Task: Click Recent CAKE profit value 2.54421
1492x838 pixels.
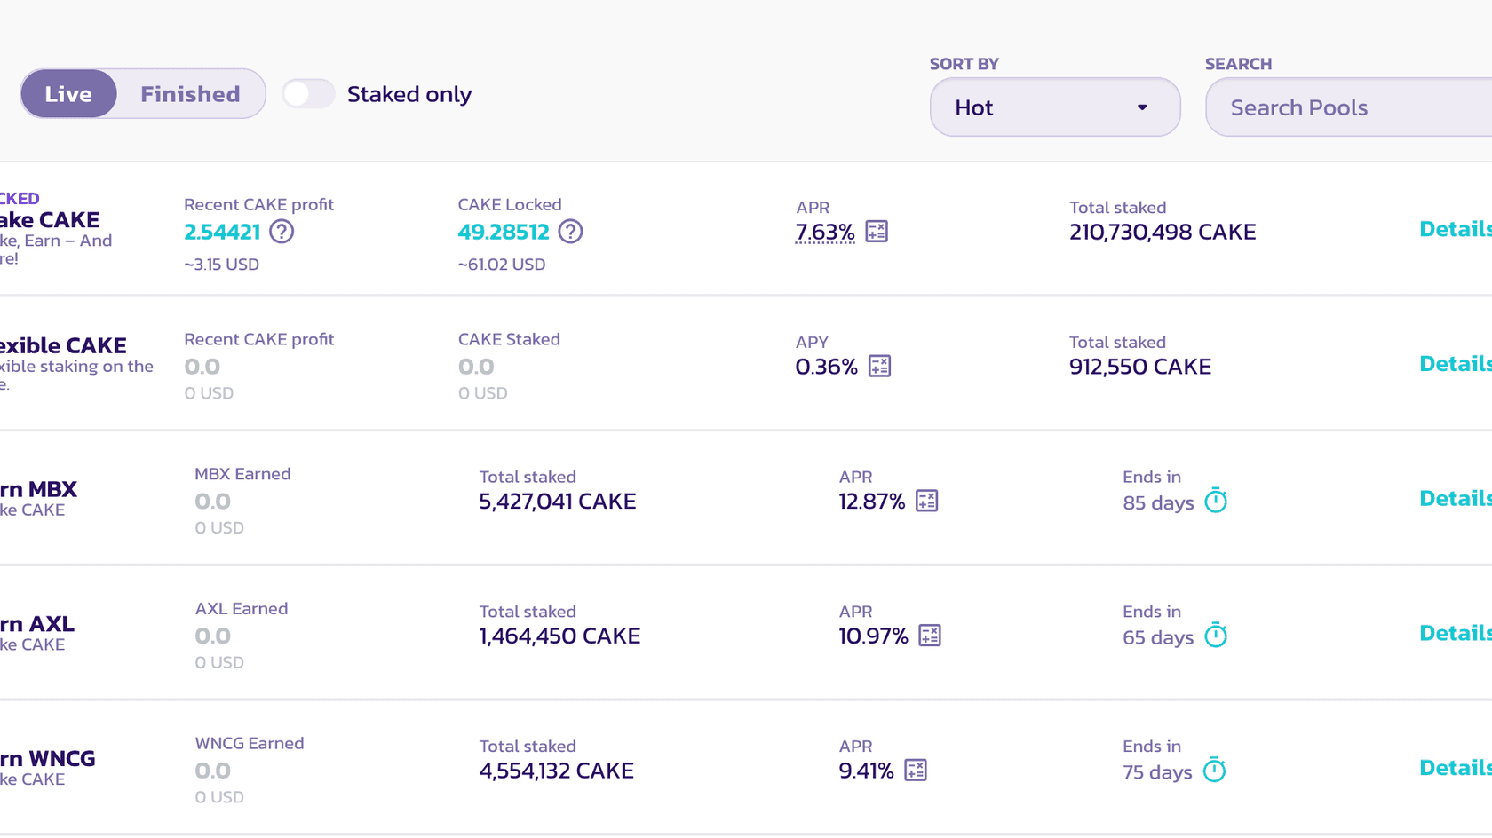Action: click(x=222, y=233)
